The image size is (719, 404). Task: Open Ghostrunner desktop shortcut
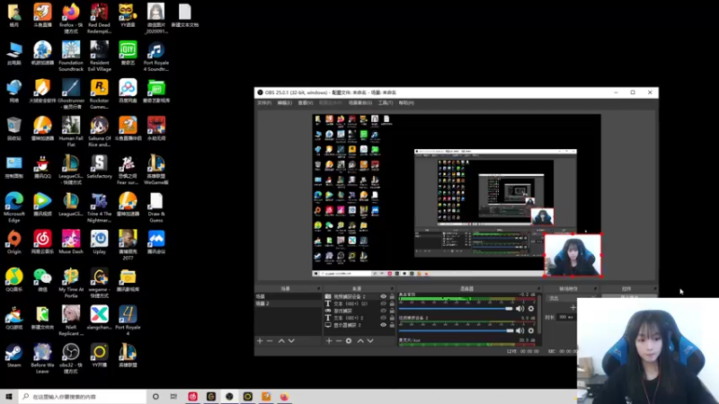click(71, 94)
